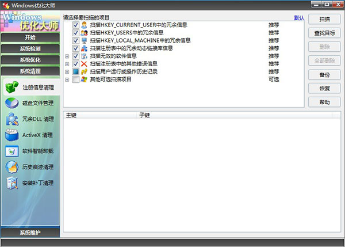Open the 历史痕迹清理 icon

click(x=12, y=167)
